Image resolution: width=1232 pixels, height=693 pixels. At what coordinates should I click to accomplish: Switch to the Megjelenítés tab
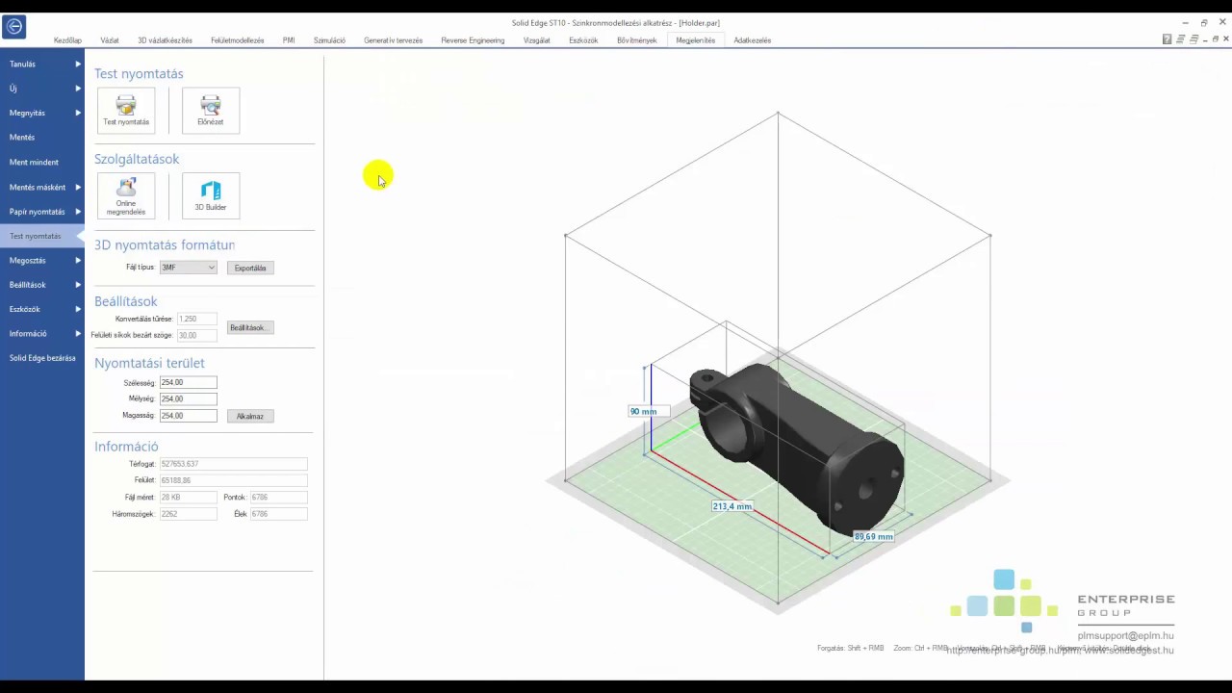click(x=695, y=40)
